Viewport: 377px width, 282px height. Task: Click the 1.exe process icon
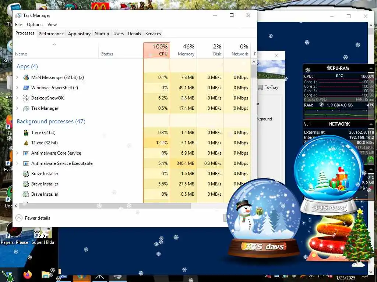click(26, 133)
